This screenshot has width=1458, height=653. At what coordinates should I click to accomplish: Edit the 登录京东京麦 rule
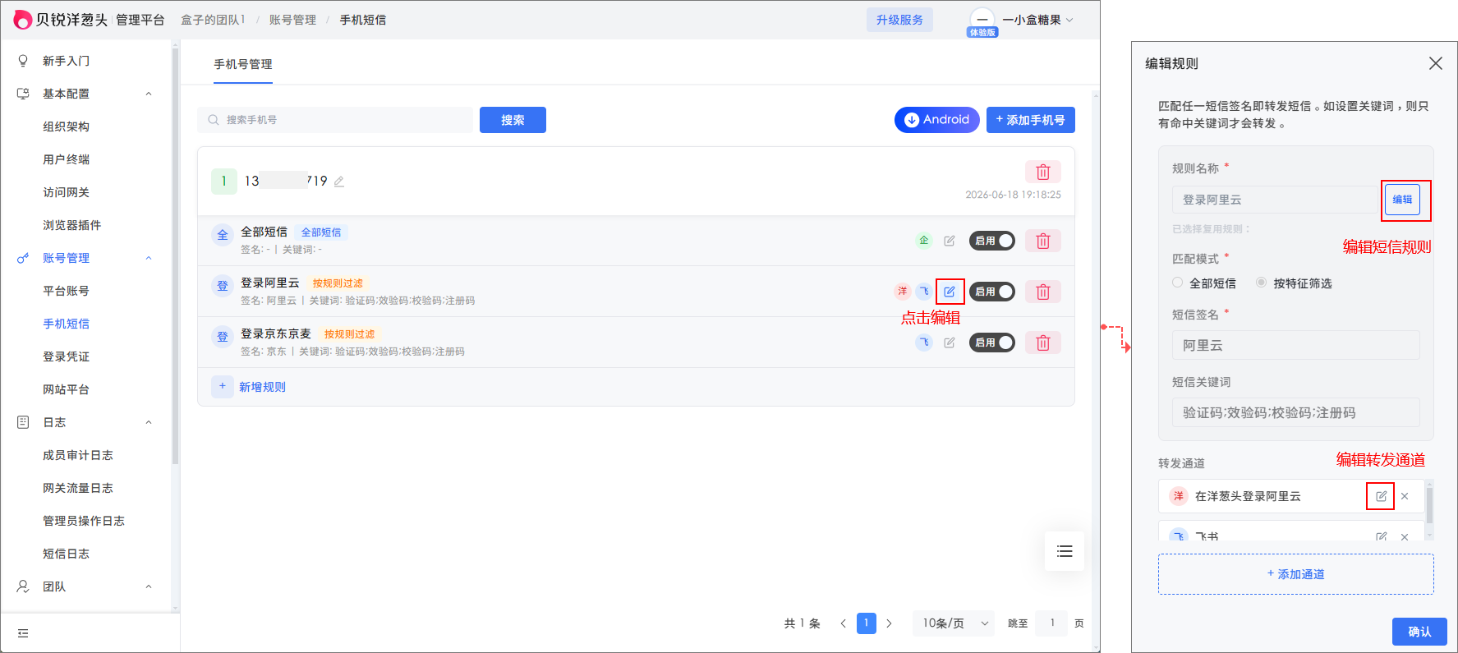tap(950, 343)
